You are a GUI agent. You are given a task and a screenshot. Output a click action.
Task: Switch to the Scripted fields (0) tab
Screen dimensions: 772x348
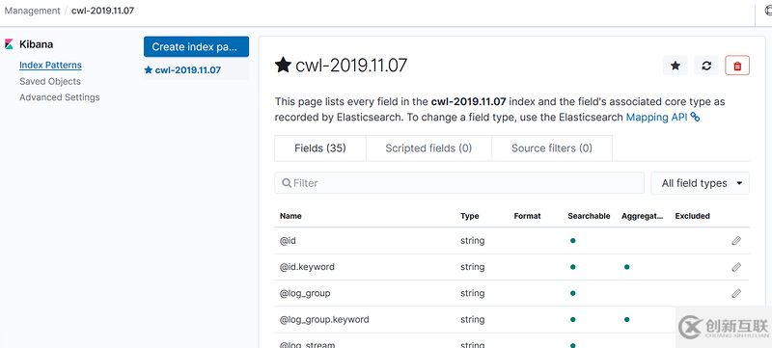coord(428,148)
